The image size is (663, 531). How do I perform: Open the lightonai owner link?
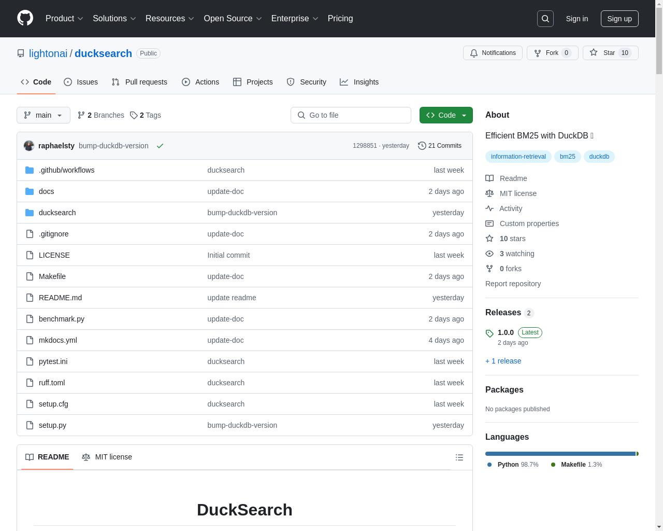click(48, 53)
